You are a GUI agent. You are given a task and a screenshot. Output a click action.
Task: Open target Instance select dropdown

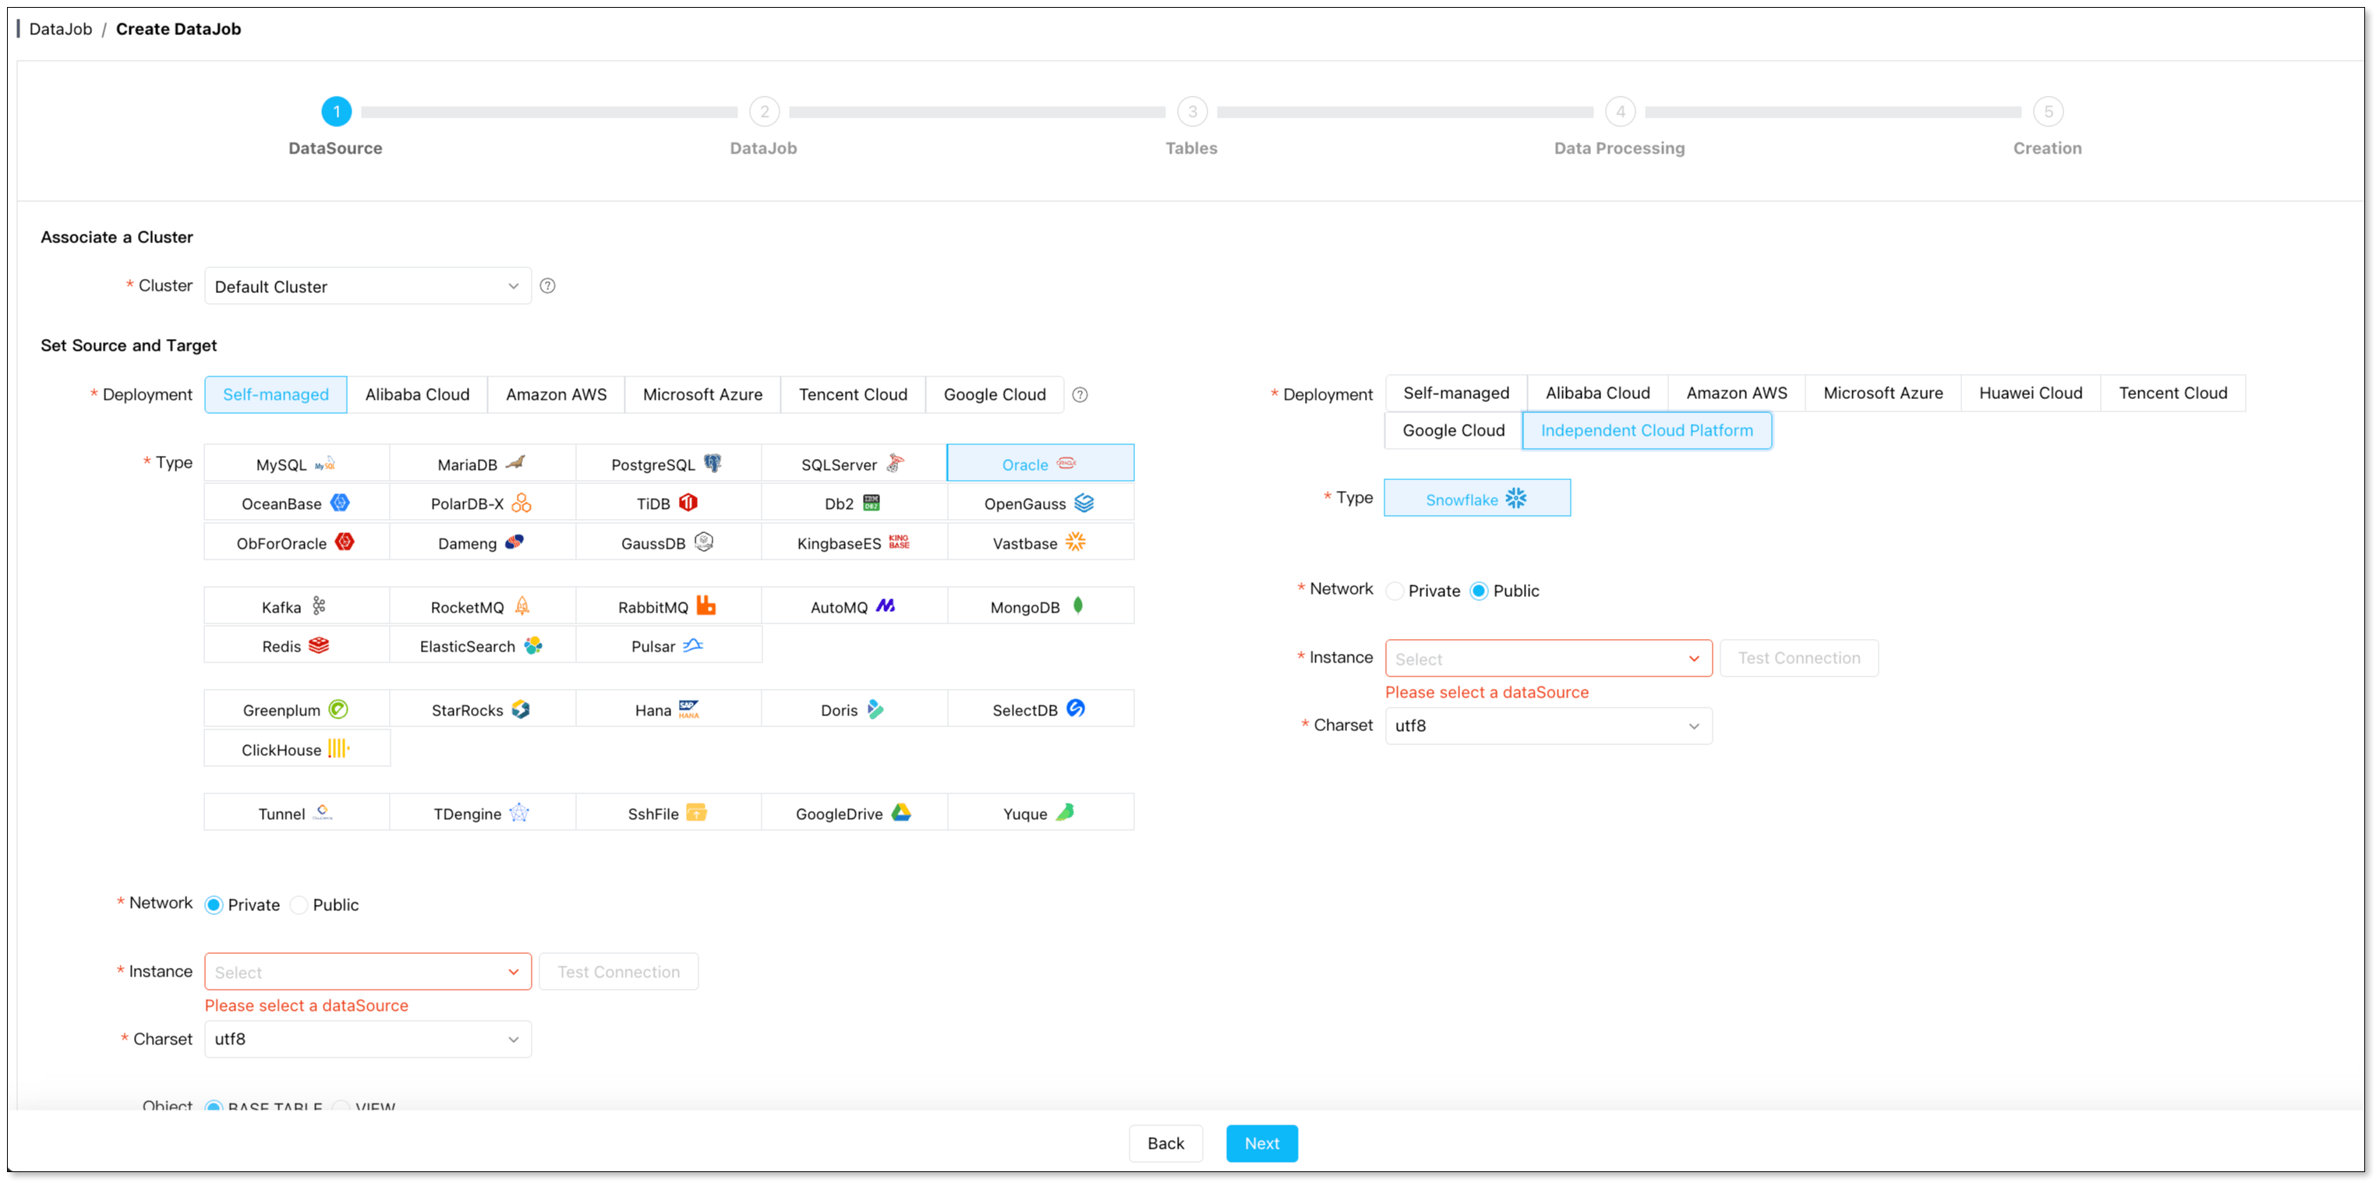pos(1549,659)
